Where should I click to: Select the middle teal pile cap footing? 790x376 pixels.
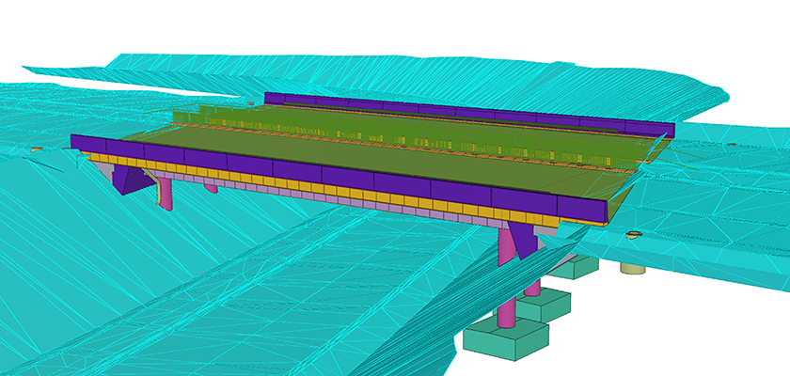tap(545, 304)
